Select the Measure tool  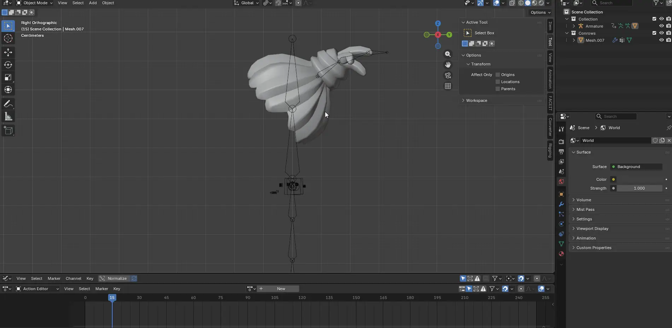(x=8, y=116)
